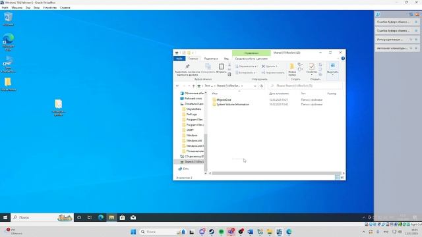The image size is (422, 237).
Task: Switch to View (Вид) ribbon tab
Action: tap(226, 59)
